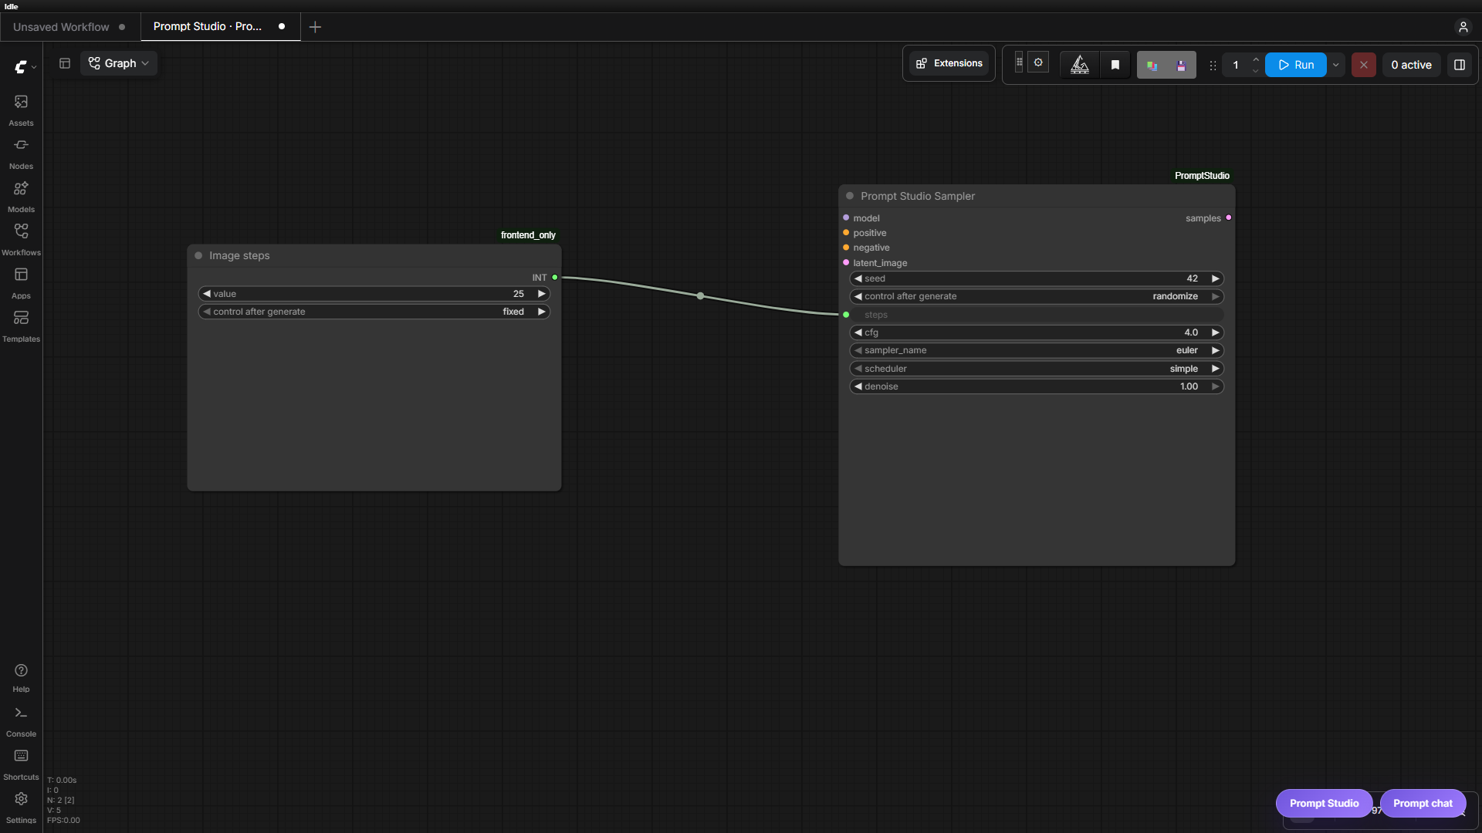1482x833 pixels.
Task: Increase the batch count stepper
Action: coord(1256,59)
